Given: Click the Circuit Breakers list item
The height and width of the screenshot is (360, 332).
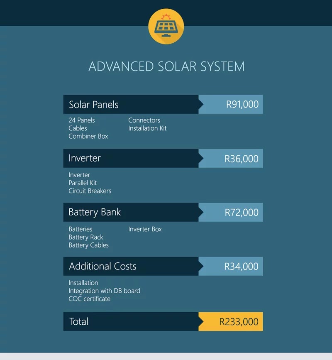Looking at the screenshot, I should click(x=90, y=191).
